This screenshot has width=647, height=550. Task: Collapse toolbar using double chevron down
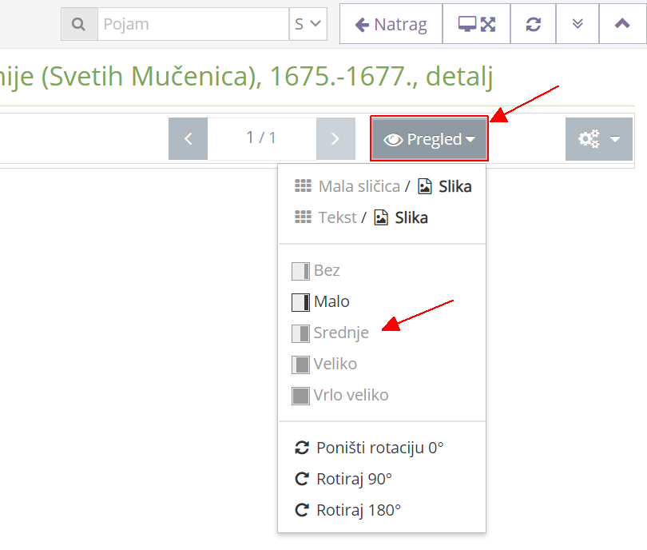(x=577, y=23)
